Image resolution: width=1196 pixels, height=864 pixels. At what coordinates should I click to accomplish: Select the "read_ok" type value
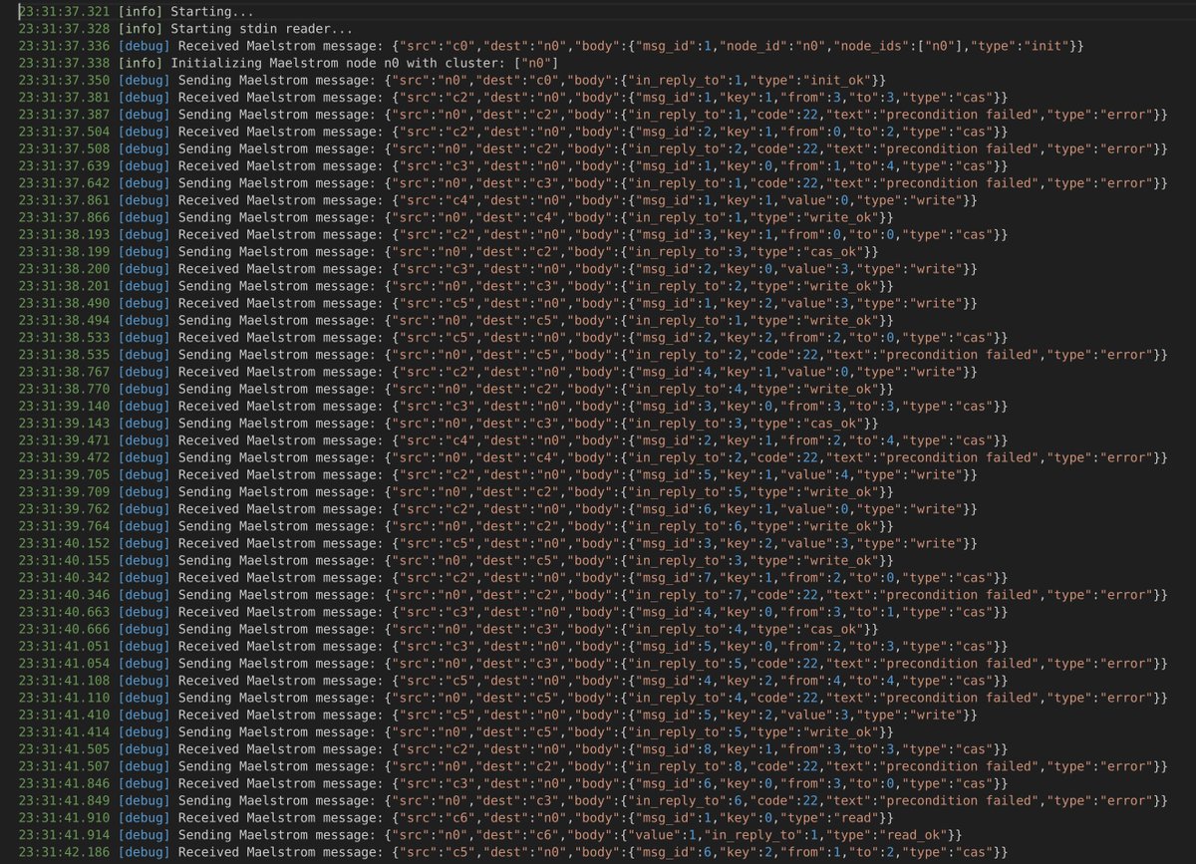(918, 833)
